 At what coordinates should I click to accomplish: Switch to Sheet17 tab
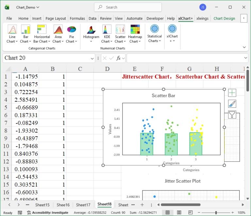[83, 205]
